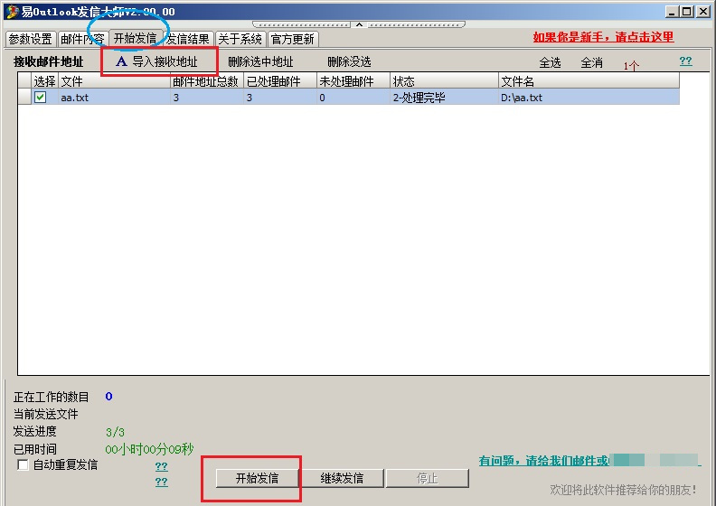Click the 开始发信 button at bottom
This screenshot has width=716, height=506.
pyautogui.click(x=257, y=478)
